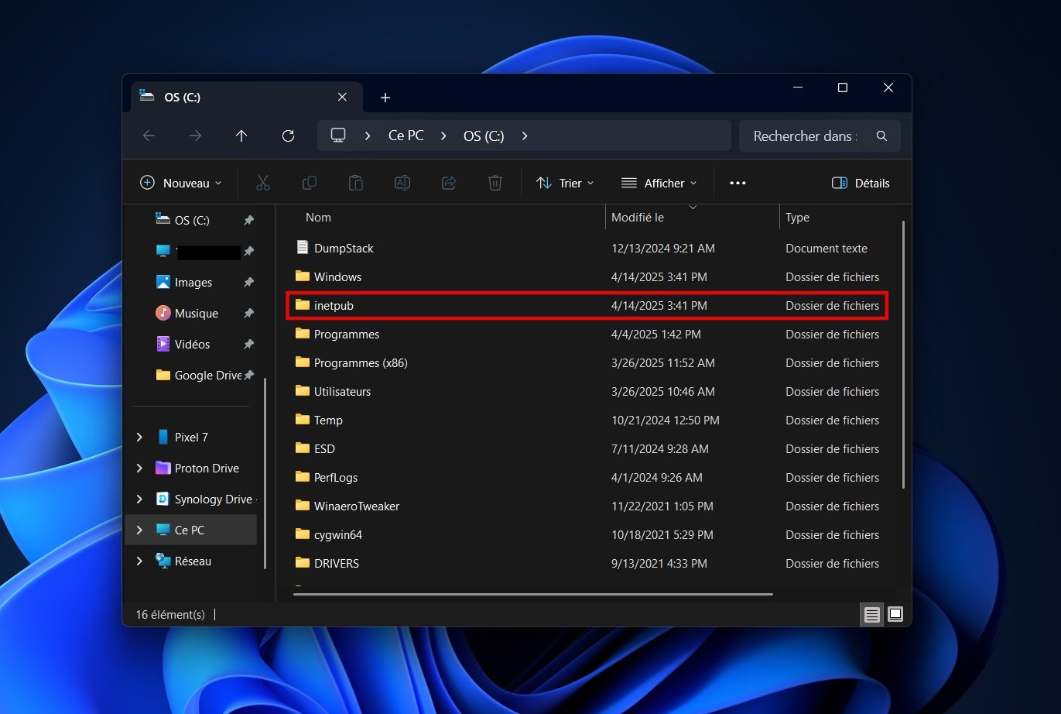This screenshot has width=1061, height=714.
Task: Go up one folder level
Action: 241,136
